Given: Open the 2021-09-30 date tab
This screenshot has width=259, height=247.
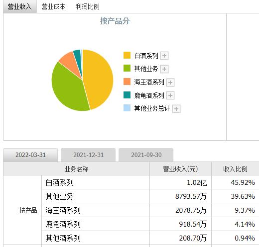Looking at the screenshot, I should tap(146, 155).
